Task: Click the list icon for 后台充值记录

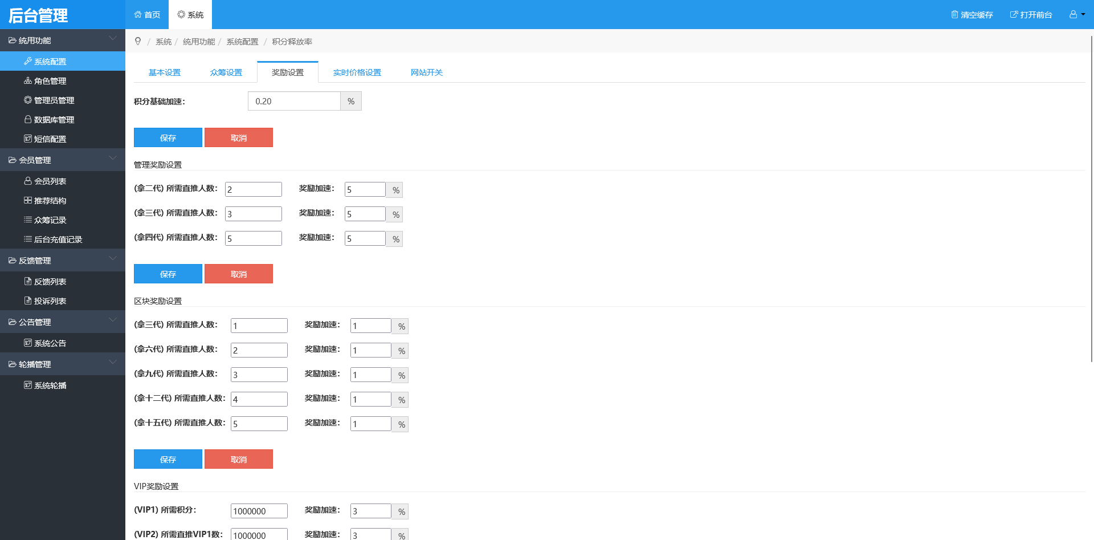Action: click(x=28, y=239)
